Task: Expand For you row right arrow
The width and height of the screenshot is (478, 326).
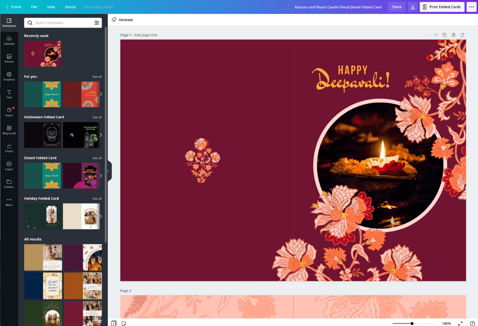Action: pyautogui.click(x=101, y=94)
